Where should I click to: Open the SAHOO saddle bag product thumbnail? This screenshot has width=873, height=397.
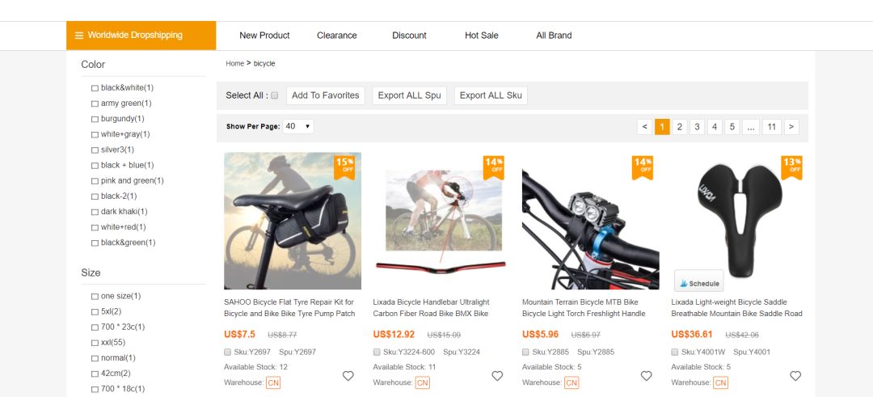(293, 221)
